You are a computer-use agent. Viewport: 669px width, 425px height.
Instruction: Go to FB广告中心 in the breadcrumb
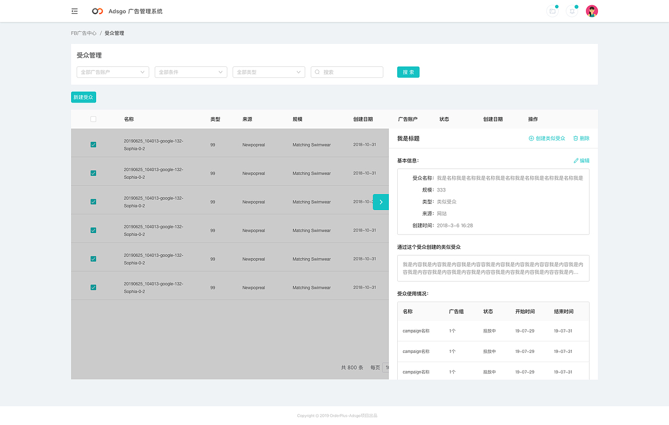point(84,33)
